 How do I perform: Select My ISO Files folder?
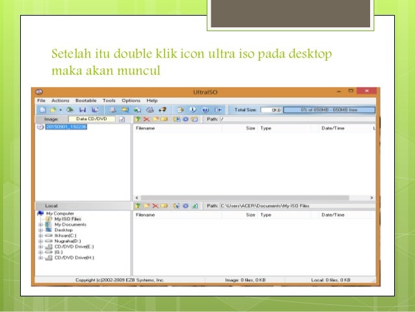[x=68, y=219]
